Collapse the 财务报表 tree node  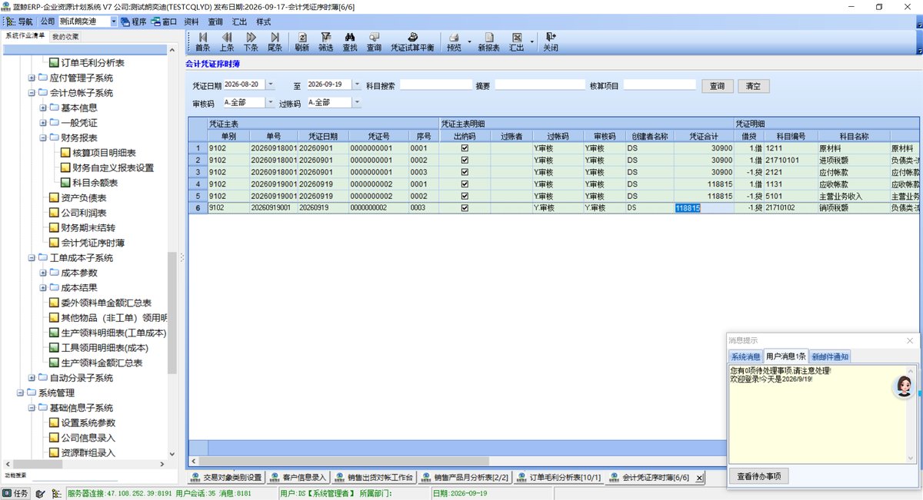43,137
